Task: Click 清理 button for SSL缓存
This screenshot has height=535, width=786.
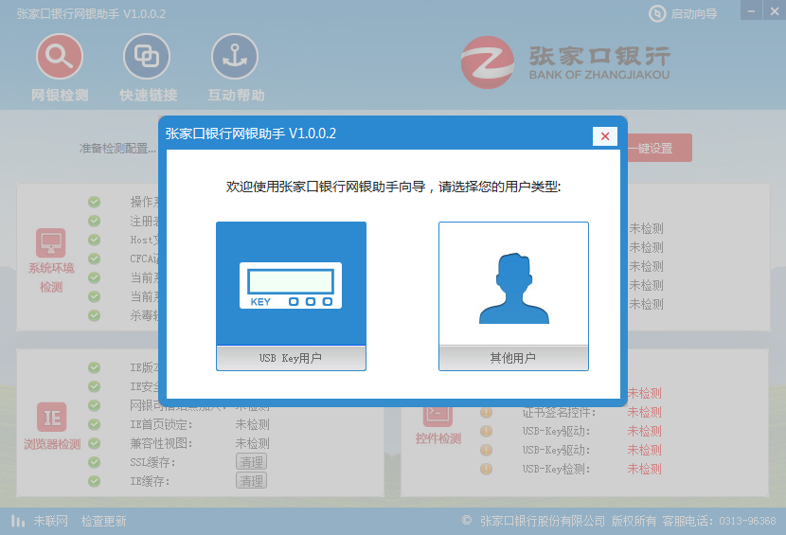Action: pyautogui.click(x=251, y=462)
